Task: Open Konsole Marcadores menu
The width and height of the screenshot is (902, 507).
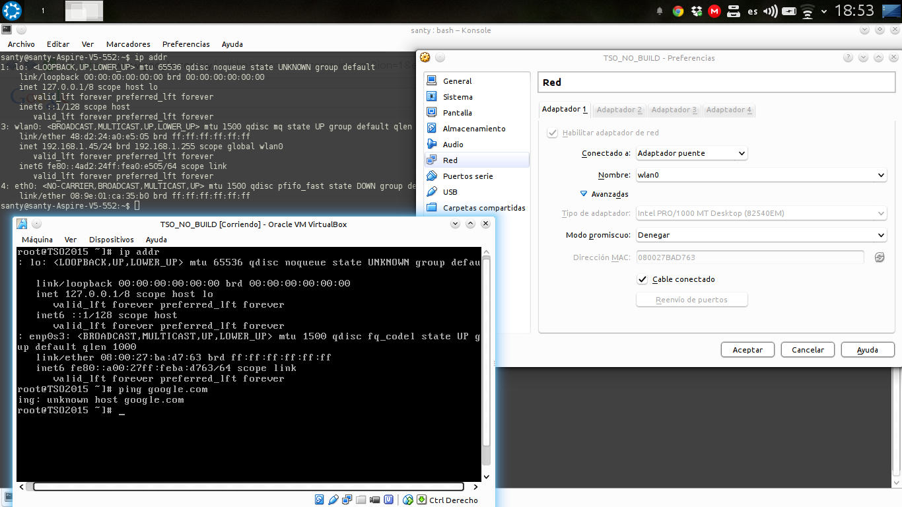Action: tap(128, 44)
